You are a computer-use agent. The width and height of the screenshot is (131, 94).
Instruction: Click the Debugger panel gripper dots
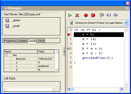(x=3, y=8)
